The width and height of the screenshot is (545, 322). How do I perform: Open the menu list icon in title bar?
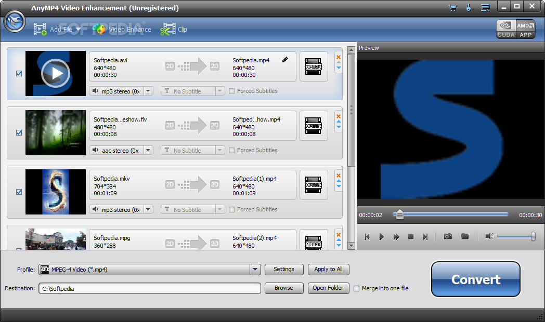pyautogui.click(x=485, y=8)
